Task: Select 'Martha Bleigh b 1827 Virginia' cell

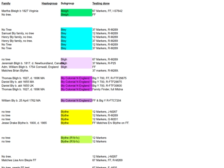Action: [x=20, y=11]
